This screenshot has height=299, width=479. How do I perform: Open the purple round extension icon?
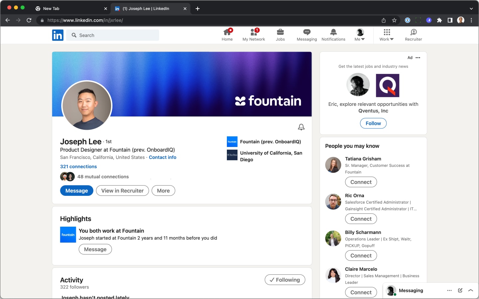[x=429, y=20]
